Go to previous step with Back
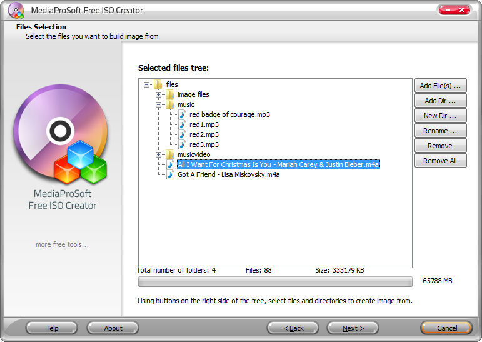The height and width of the screenshot is (342, 482). click(293, 328)
